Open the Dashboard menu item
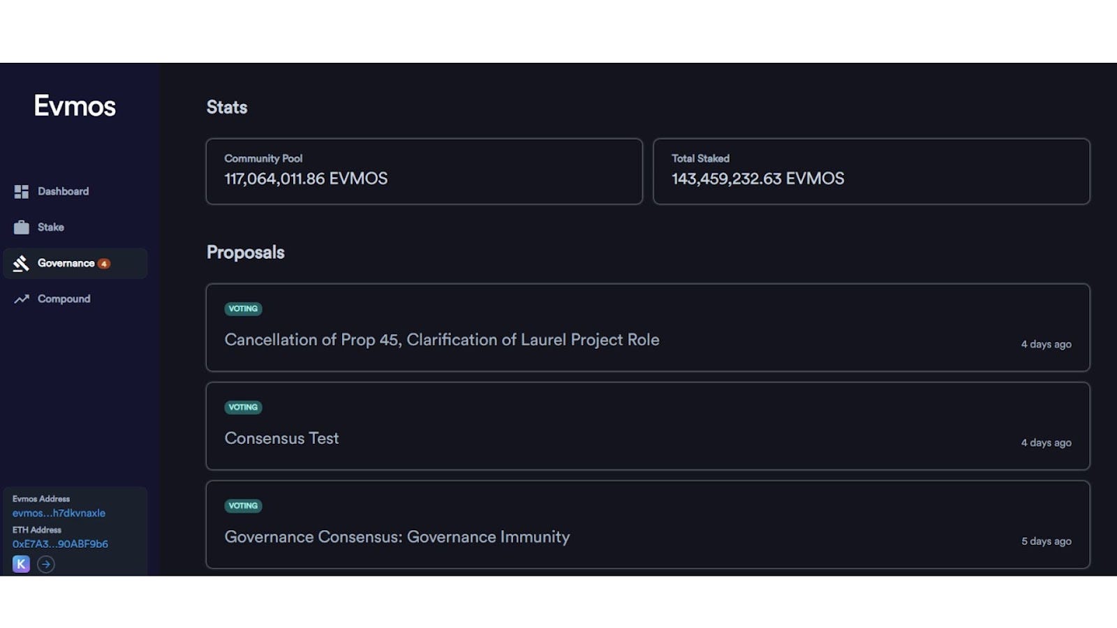This screenshot has width=1117, height=628. tap(63, 191)
